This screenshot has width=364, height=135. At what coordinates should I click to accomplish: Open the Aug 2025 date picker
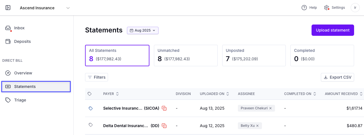143,30
